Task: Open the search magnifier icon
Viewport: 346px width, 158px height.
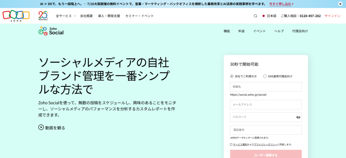Action: click(255, 16)
